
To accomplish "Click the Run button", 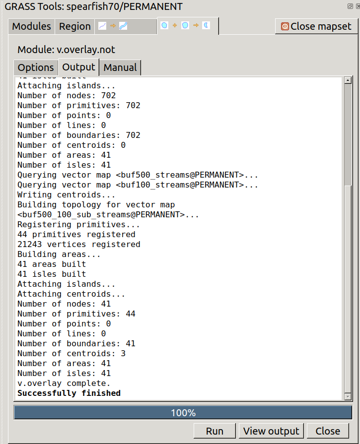I will 215,431.
